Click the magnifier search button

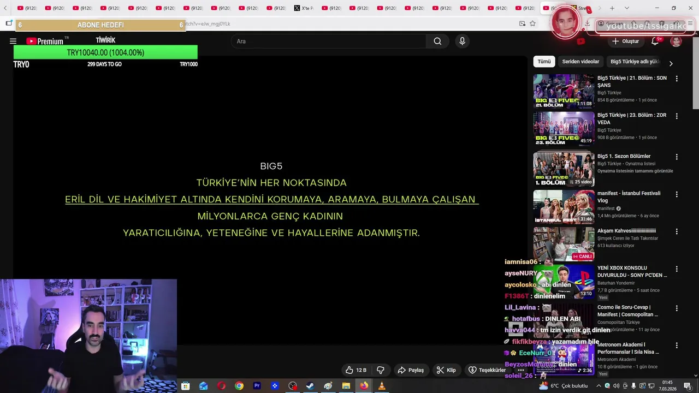[437, 41]
